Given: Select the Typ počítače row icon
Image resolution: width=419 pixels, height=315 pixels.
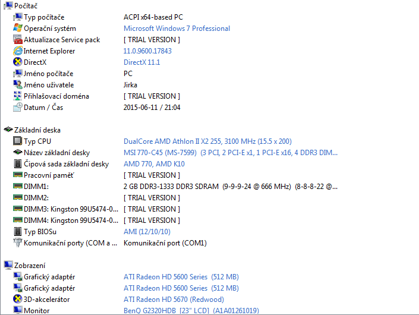Looking at the screenshot, I should (18, 17).
